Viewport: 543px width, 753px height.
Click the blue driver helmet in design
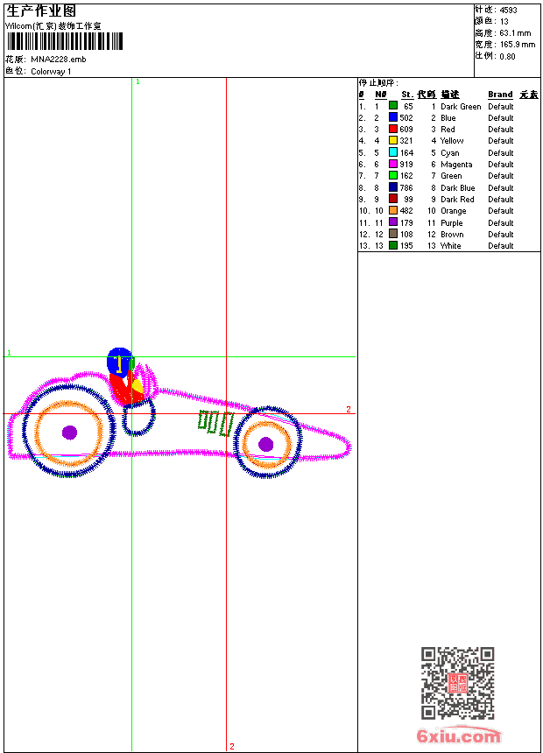[119, 362]
